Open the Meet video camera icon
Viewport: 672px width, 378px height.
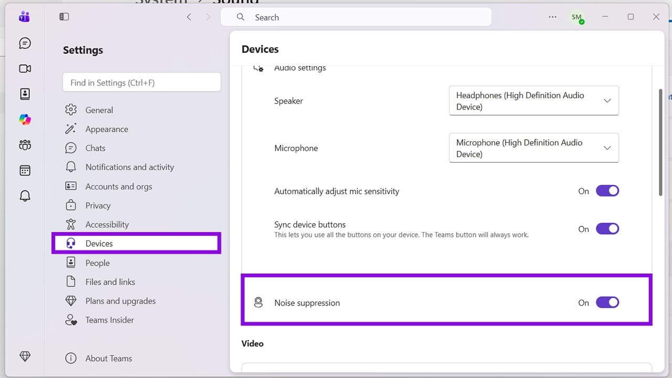point(25,69)
